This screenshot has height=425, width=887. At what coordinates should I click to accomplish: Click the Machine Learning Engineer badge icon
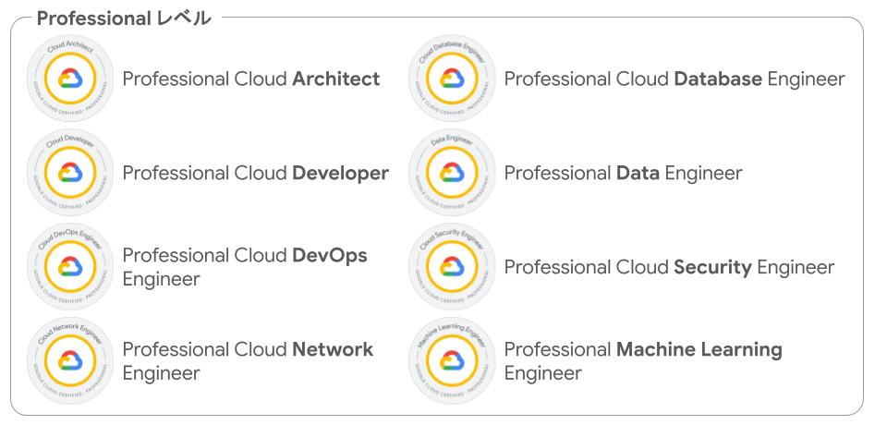[452, 361]
